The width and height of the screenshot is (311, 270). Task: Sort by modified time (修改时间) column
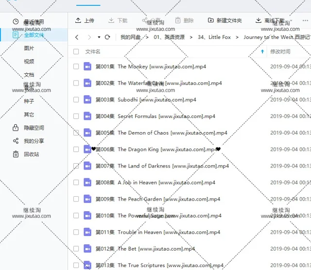(x=280, y=51)
